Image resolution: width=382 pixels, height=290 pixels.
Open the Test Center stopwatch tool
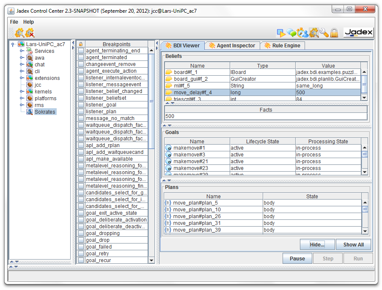point(301,32)
